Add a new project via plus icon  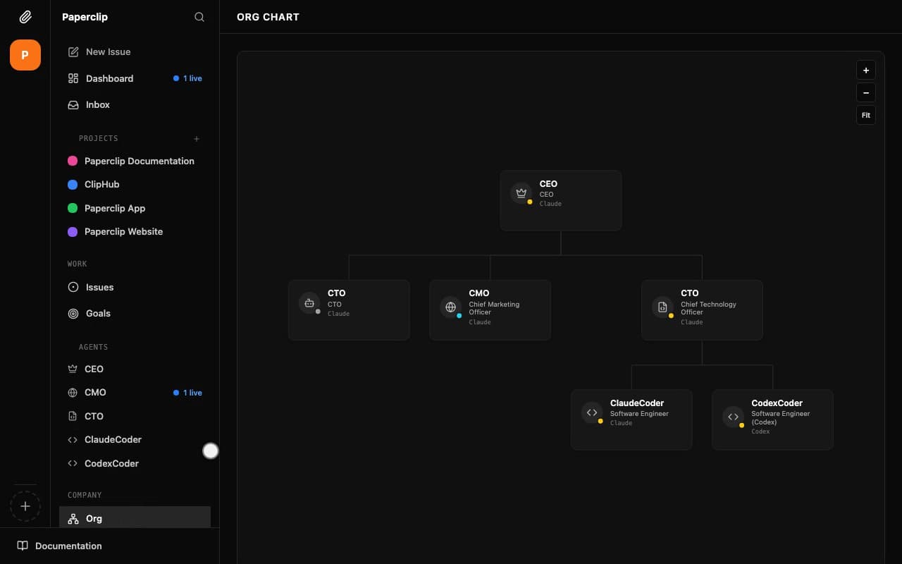(x=197, y=139)
